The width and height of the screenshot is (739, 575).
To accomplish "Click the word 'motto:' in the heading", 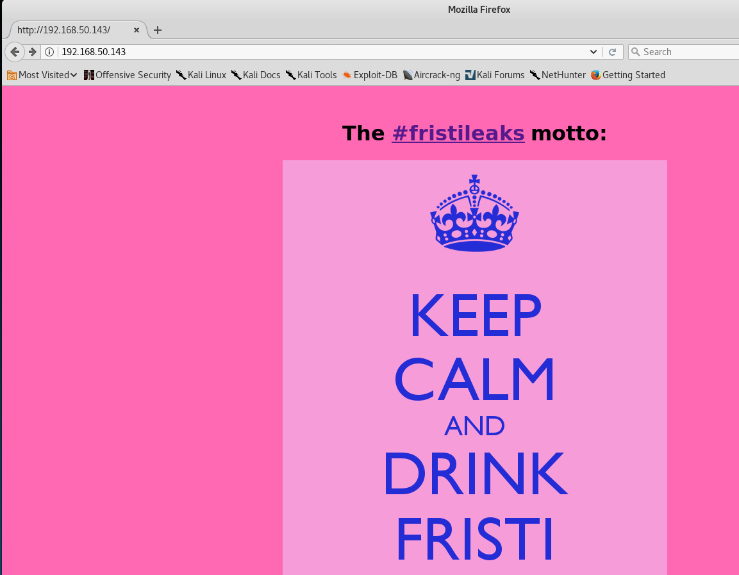I will pos(569,133).
